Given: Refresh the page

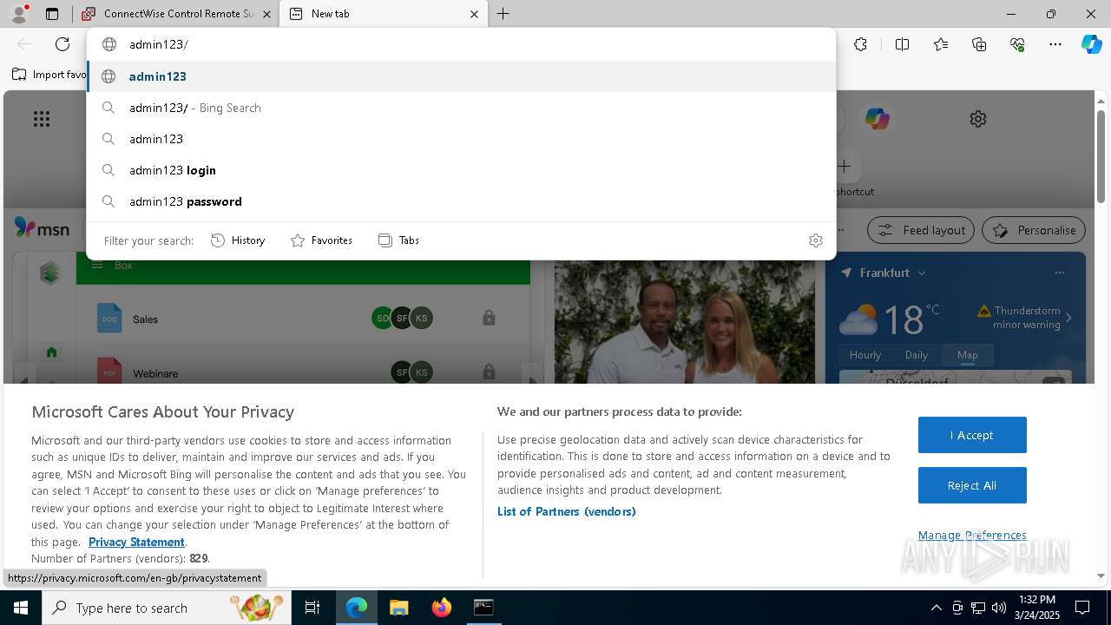Looking at the screenshot, I should (x=62, y=44).
